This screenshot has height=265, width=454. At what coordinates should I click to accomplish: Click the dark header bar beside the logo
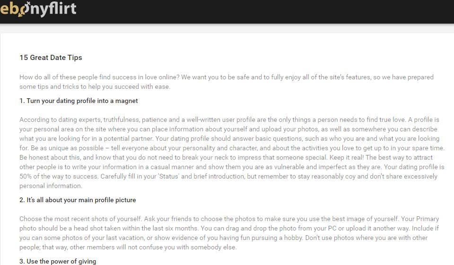265,11
